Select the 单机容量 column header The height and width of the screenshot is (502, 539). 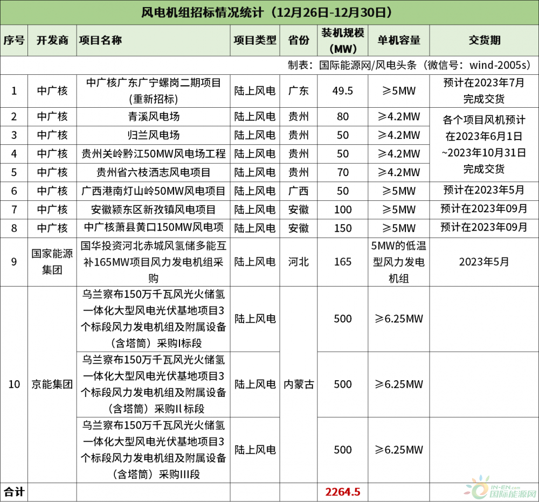[x=399, y=40]
